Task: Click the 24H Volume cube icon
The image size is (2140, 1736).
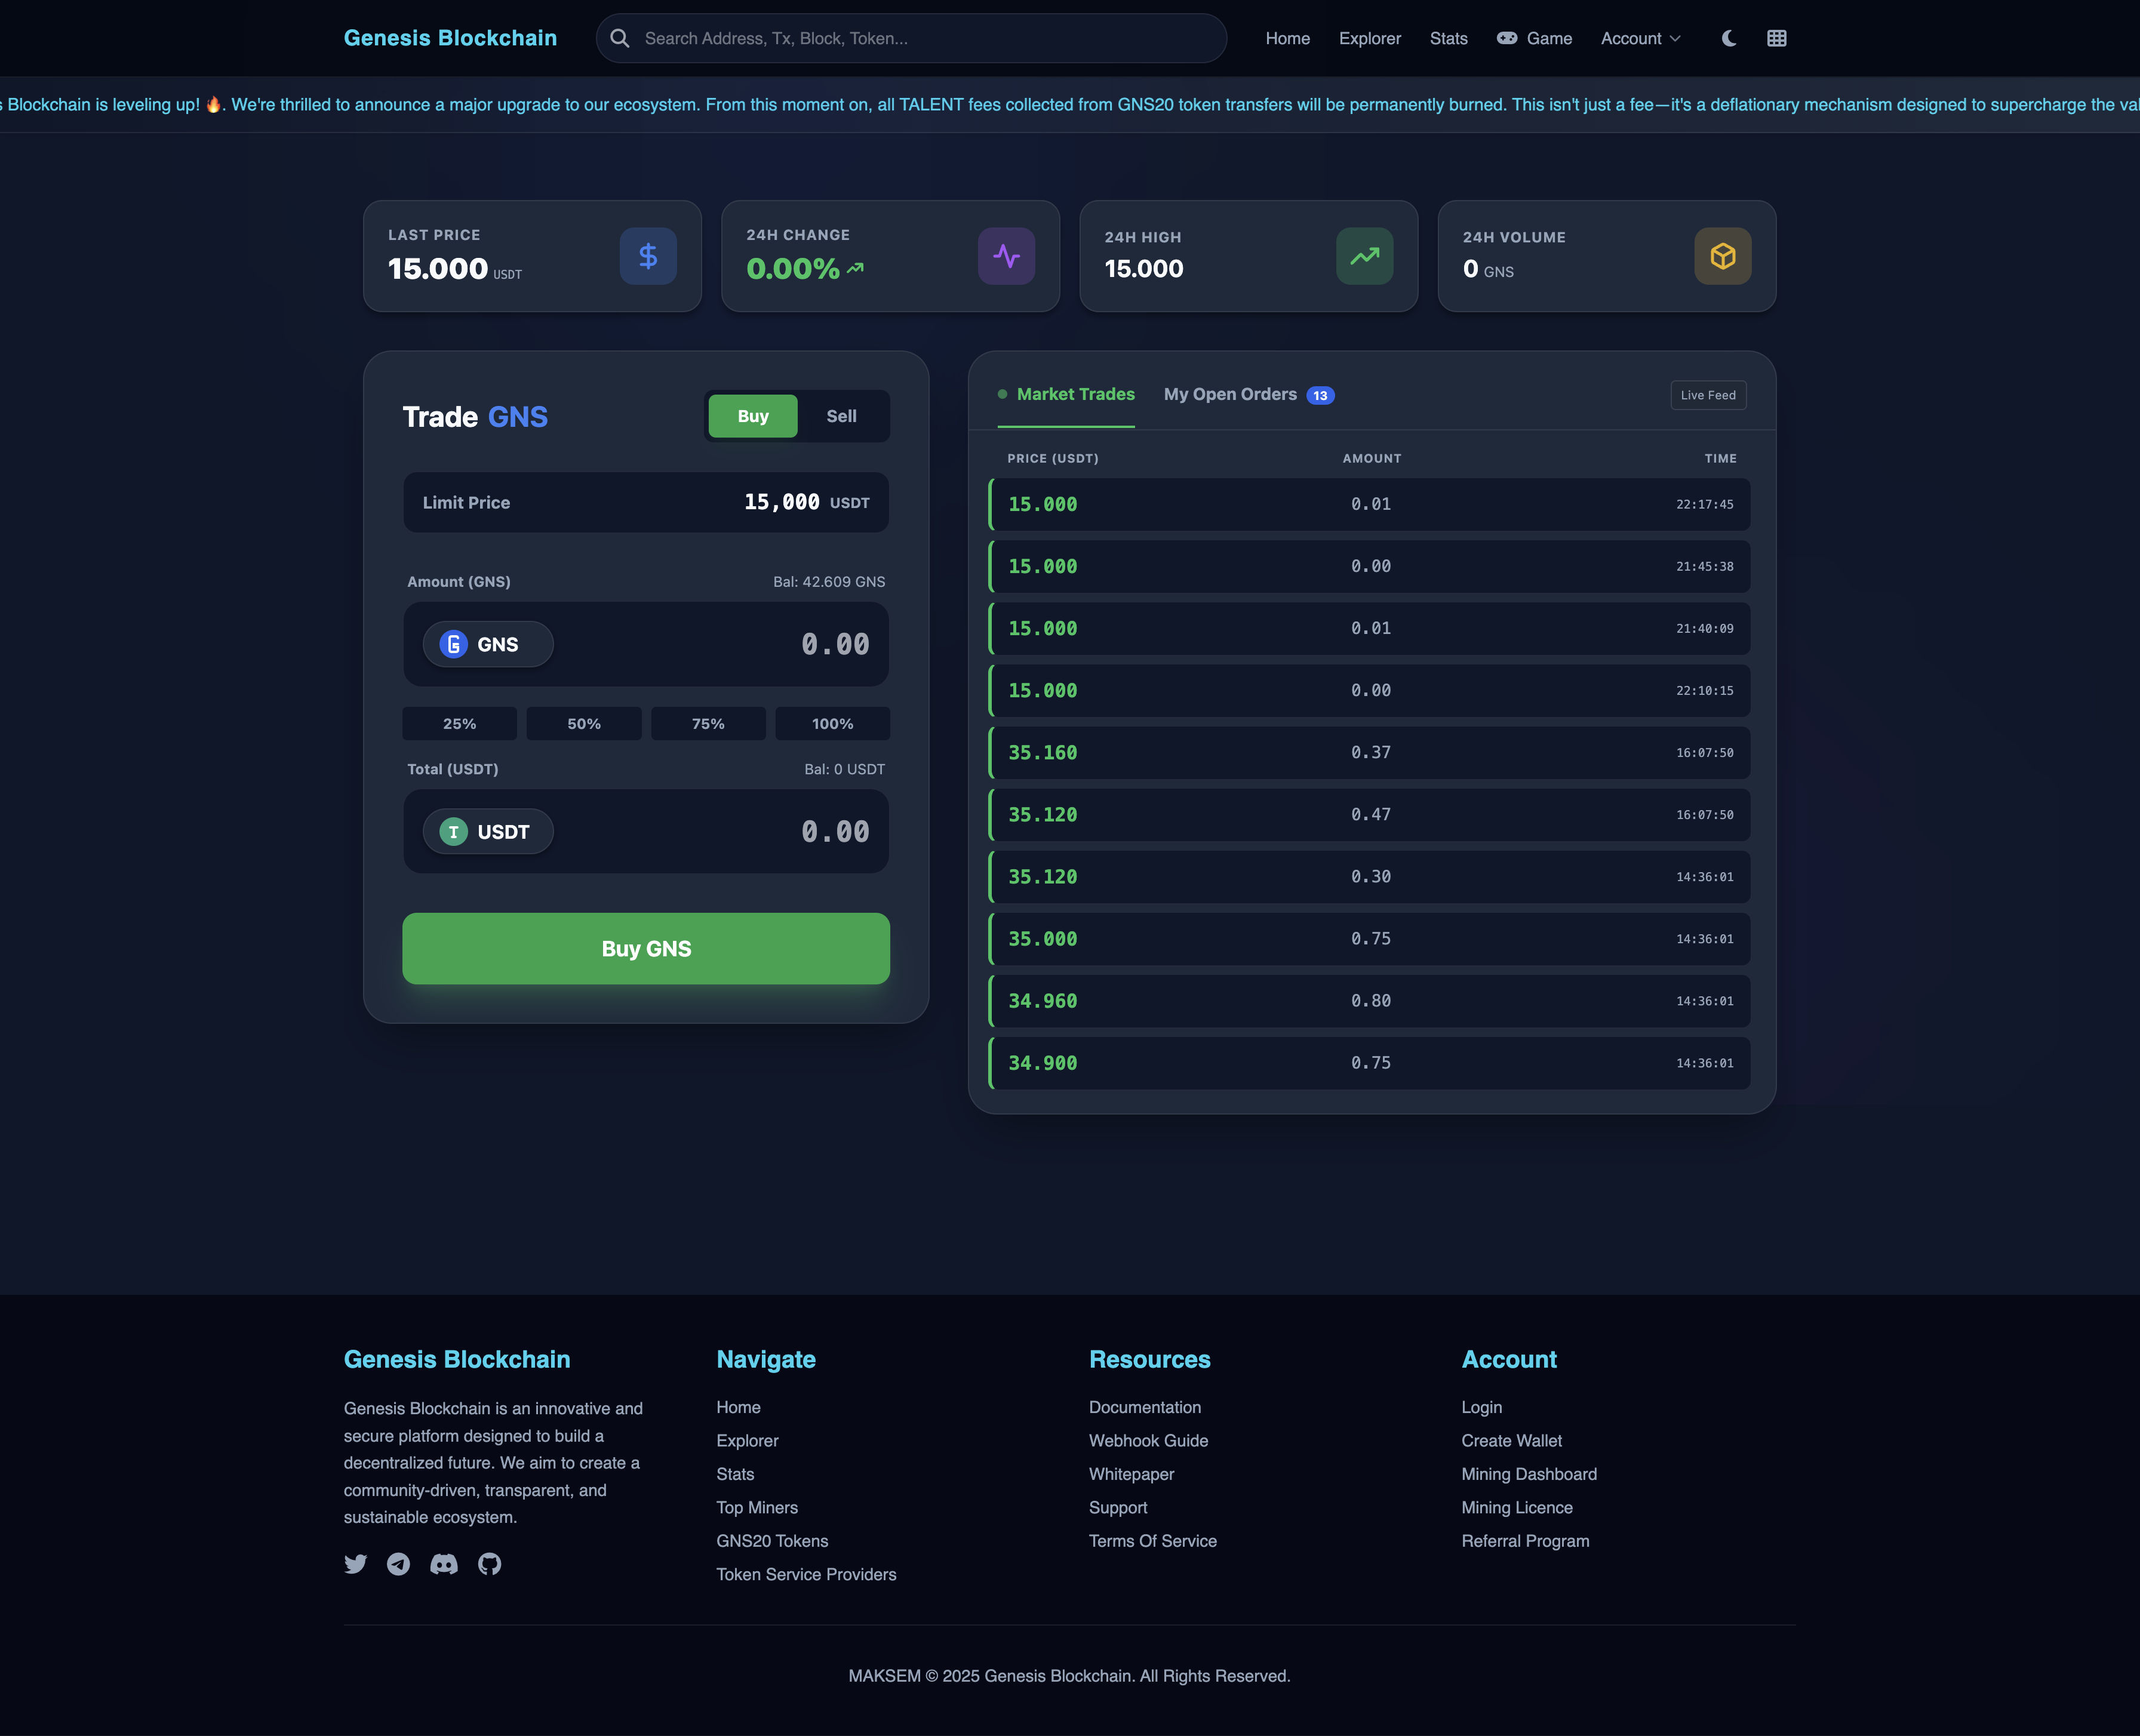Action: (1722, 256)
